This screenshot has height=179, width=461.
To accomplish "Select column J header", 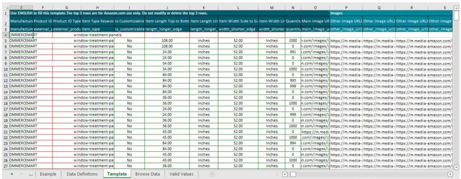I will 167,8.
